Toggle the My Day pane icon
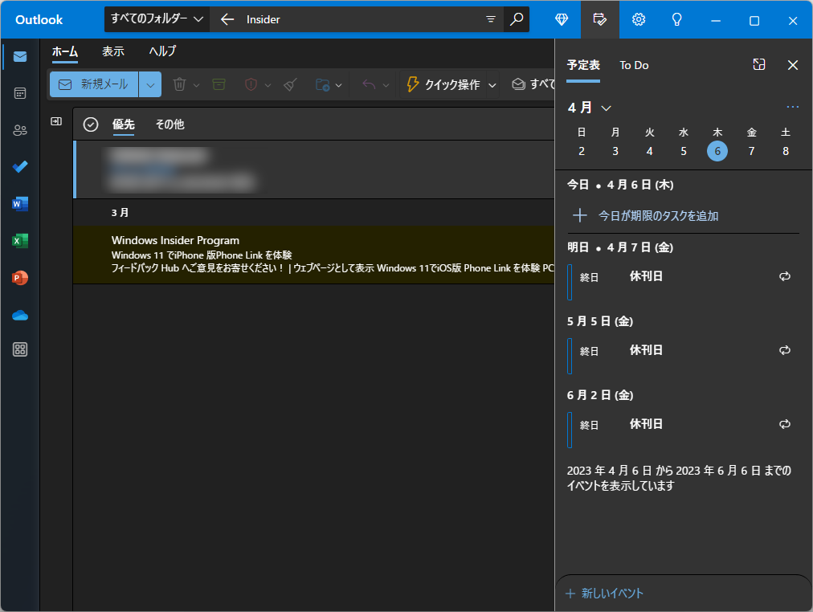 (x=600, y=19)
